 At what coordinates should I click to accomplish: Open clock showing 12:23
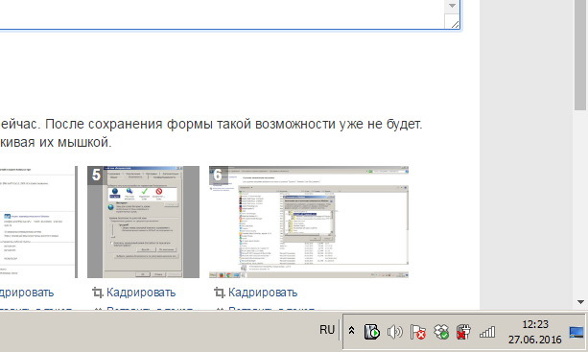click(535, 324)
